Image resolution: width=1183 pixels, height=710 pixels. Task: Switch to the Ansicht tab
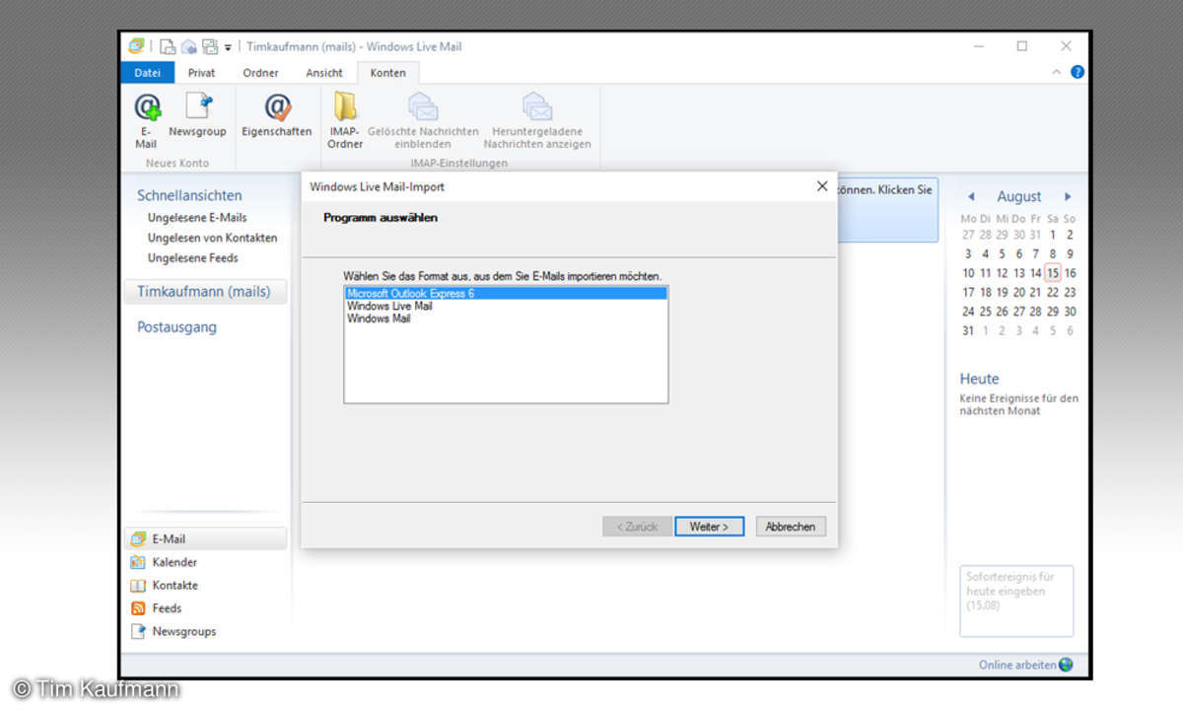(x=324, y=72)
